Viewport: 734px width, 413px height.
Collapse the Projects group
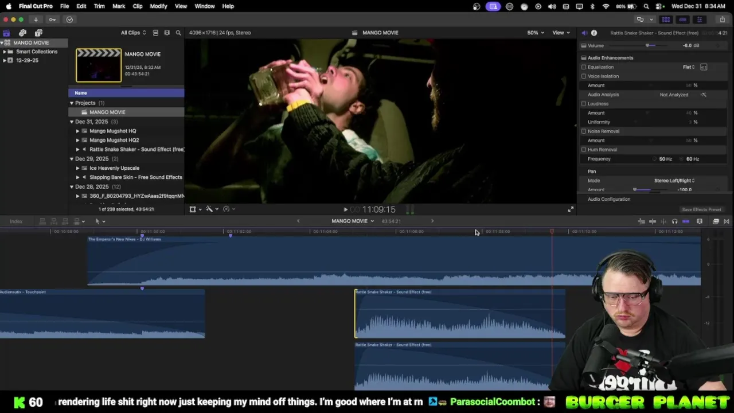point(72,103)
